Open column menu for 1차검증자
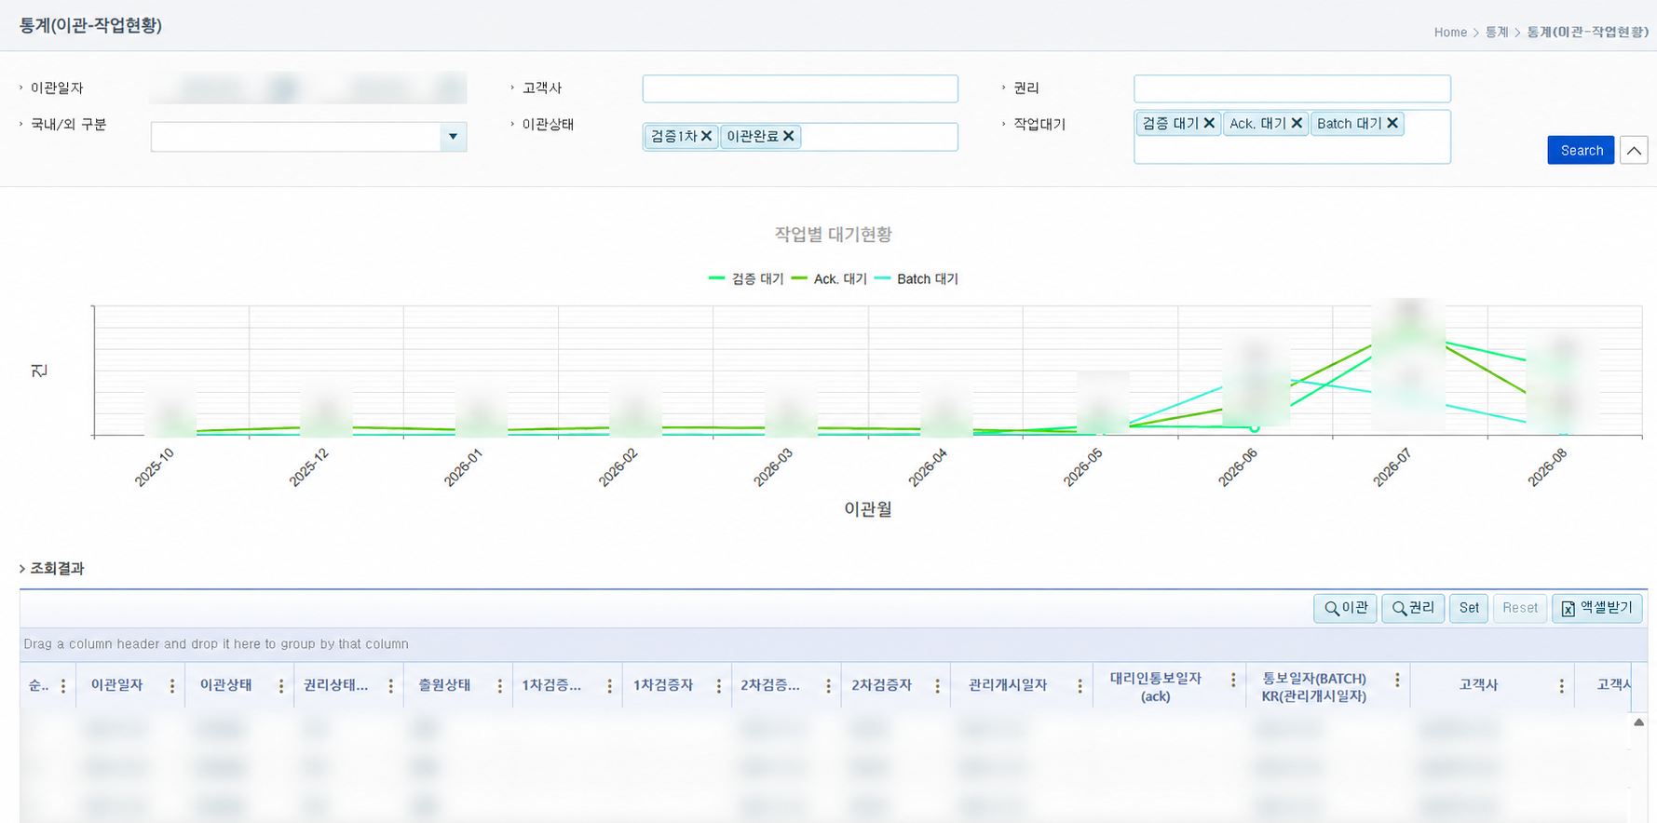 tap(719, 686)
